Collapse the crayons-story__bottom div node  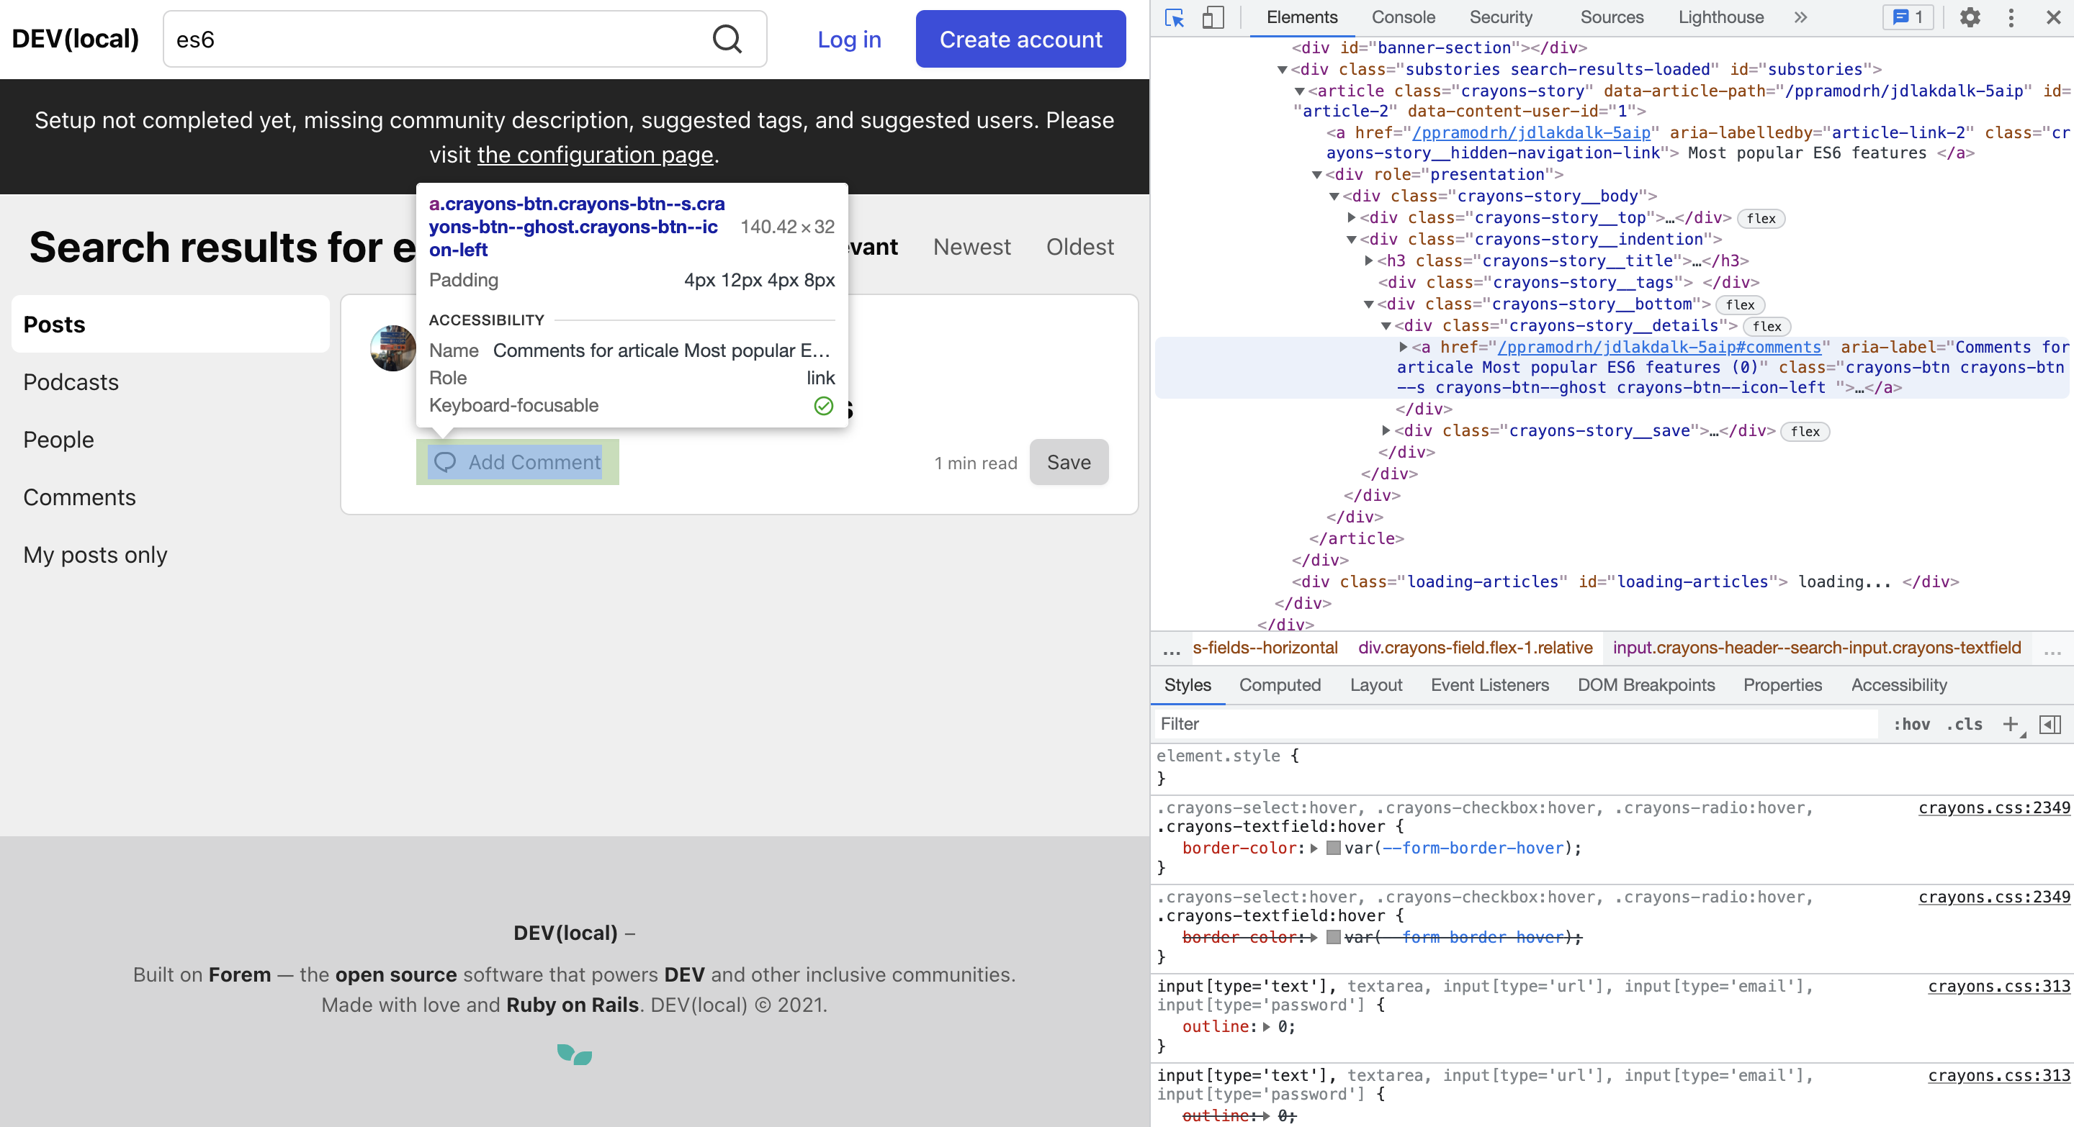point(1368,304)
